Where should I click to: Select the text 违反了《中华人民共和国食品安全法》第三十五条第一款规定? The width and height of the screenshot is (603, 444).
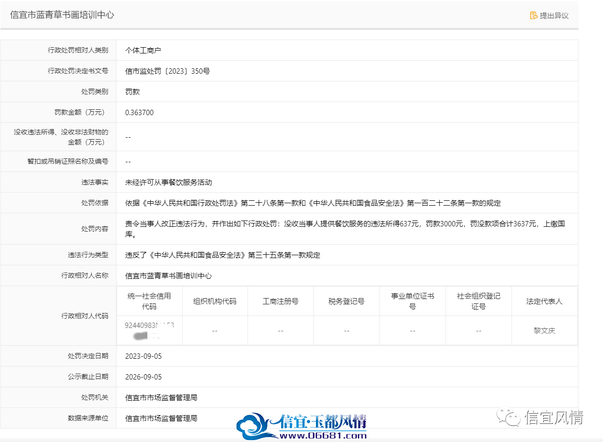click(223, 255)
